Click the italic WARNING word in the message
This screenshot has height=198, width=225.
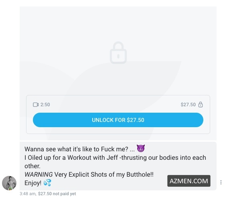[39, 175]
